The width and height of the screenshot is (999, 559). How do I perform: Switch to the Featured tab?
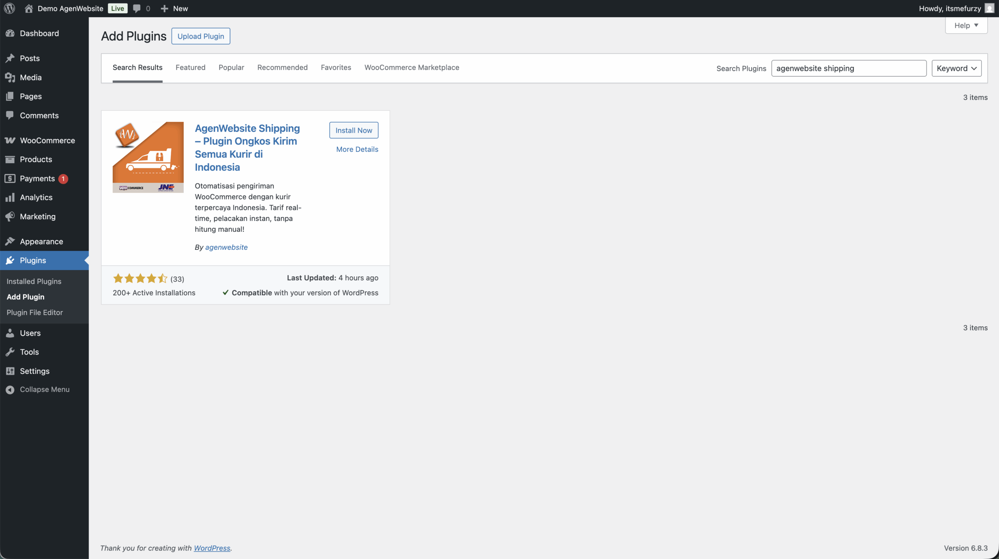[190, 68]
